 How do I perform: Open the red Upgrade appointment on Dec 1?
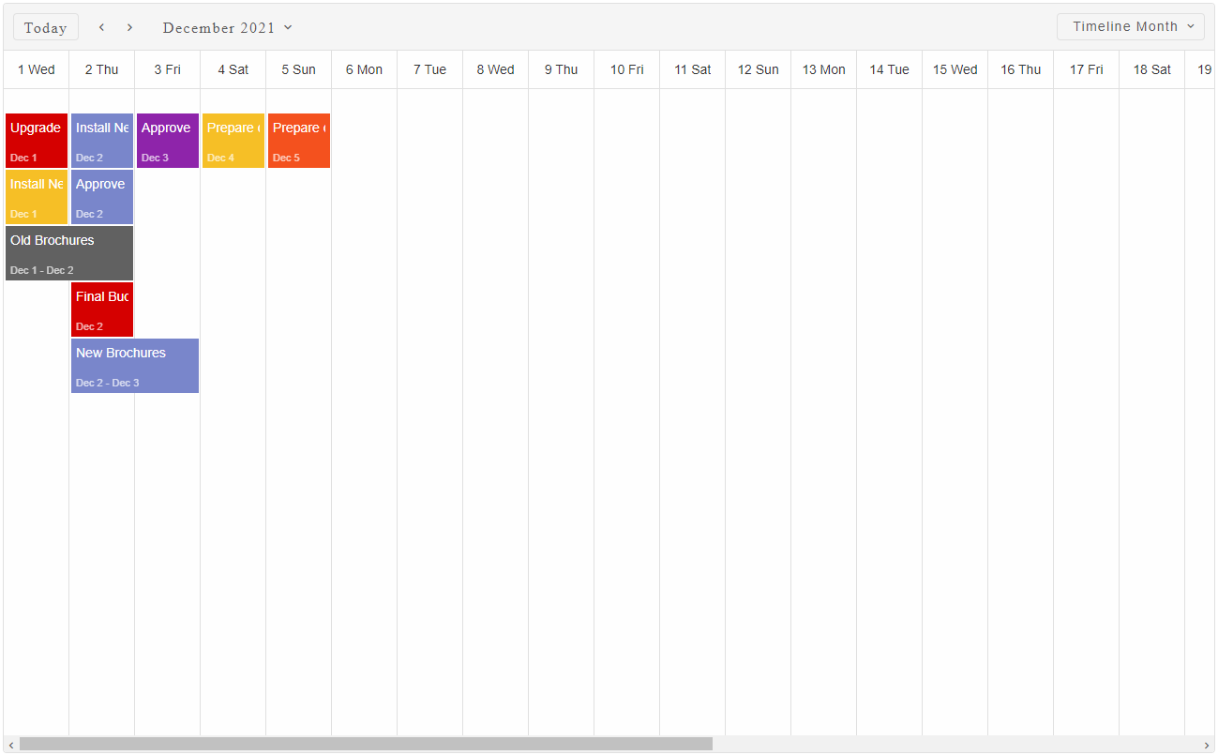pyautogui.click(x=37, y=141)
